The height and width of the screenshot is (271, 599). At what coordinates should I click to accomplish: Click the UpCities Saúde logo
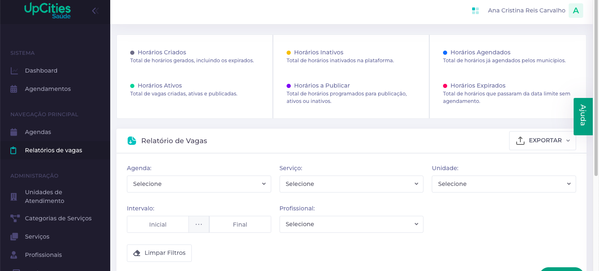point(47,10)
